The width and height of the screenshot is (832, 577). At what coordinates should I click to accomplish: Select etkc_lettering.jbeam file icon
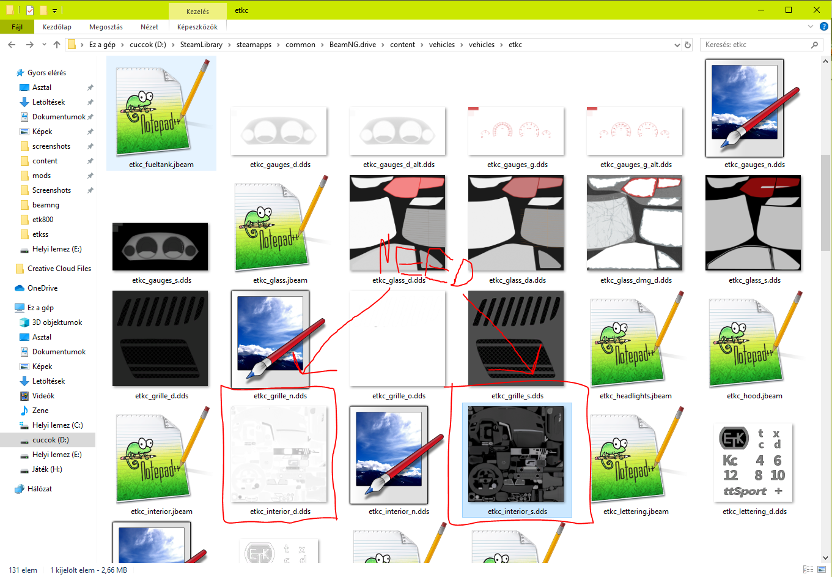(x=637, y=455)
